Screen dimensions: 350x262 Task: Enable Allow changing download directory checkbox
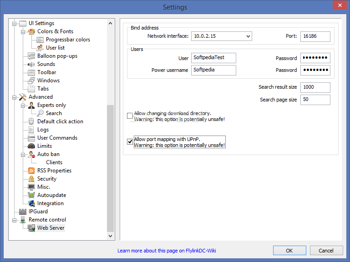pos(130,116)
